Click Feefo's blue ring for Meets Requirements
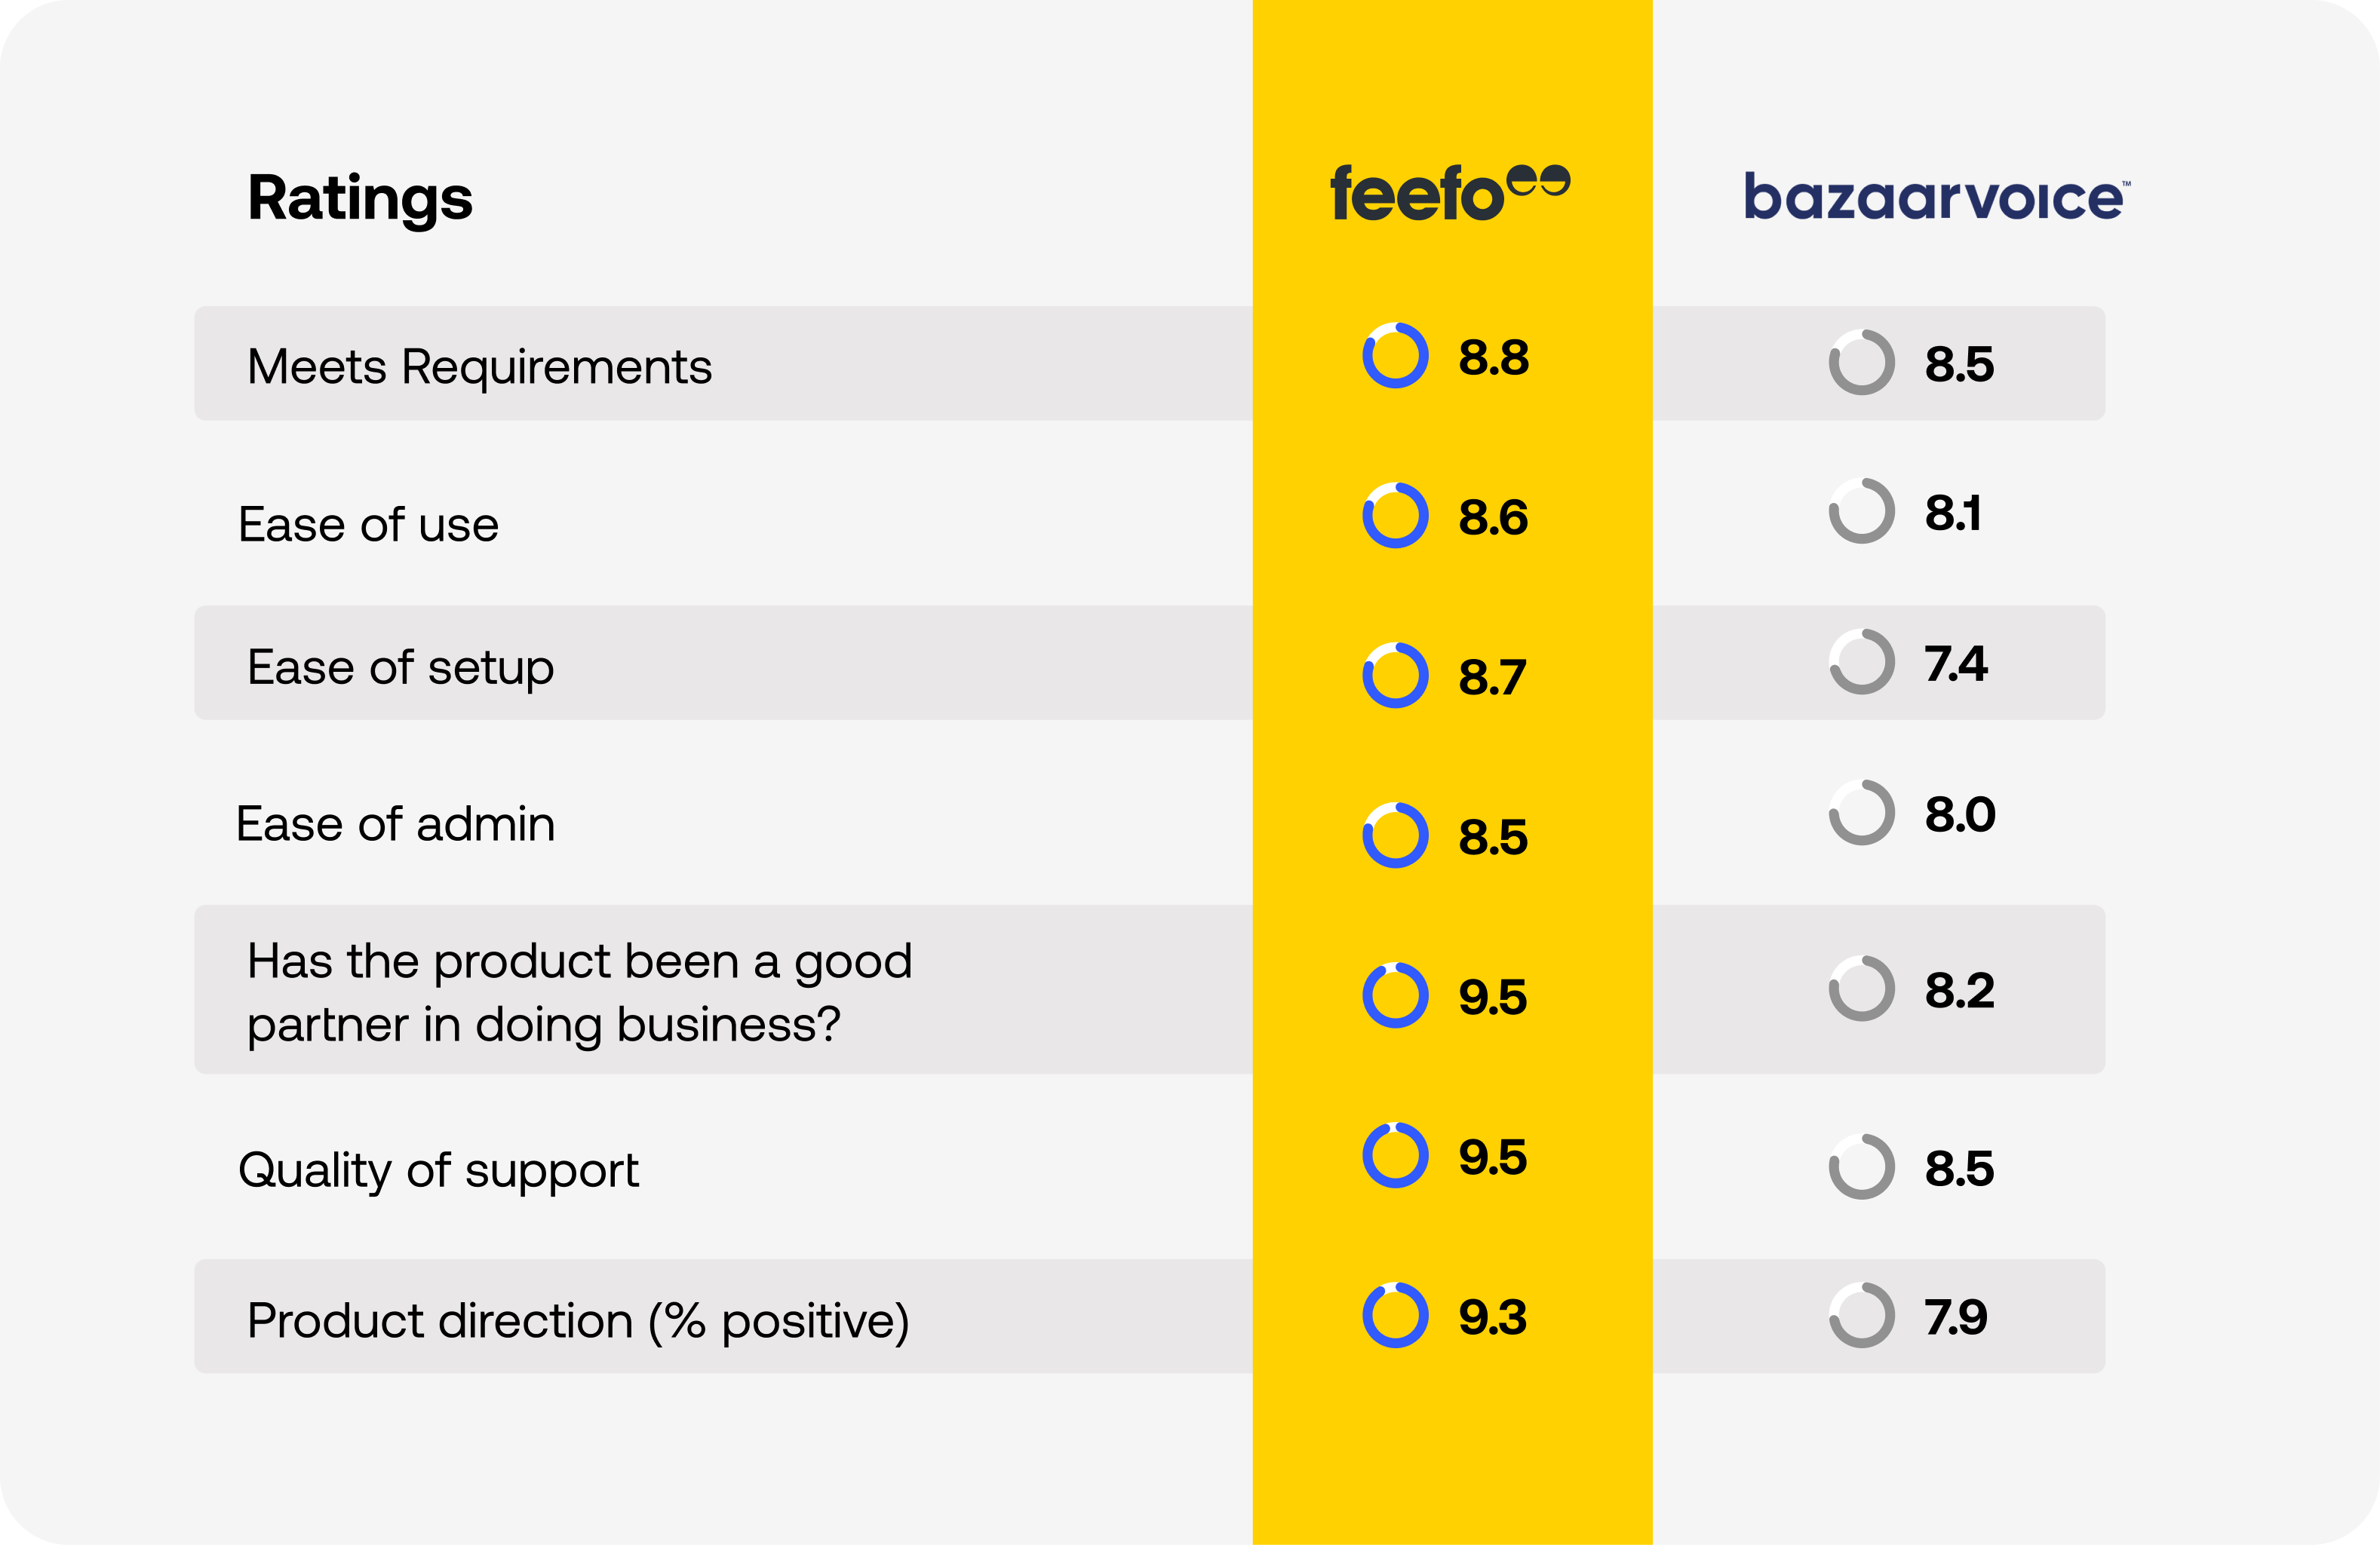This screenshot has height=1545, width=2380. tap(1395, 356)
